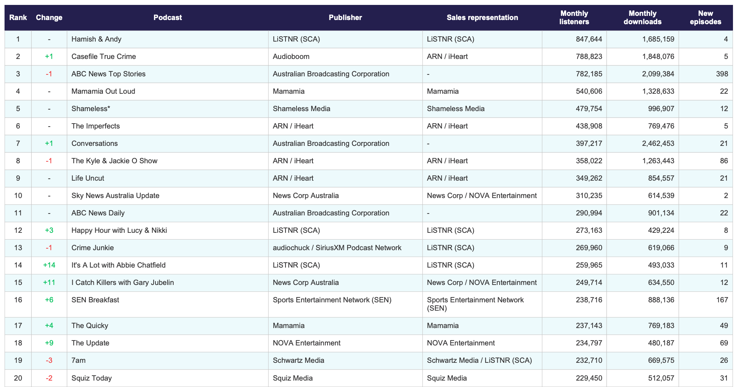Click the +14 rank change value
736x387 pixels.
pyautogui.click(x=49, y=265)
